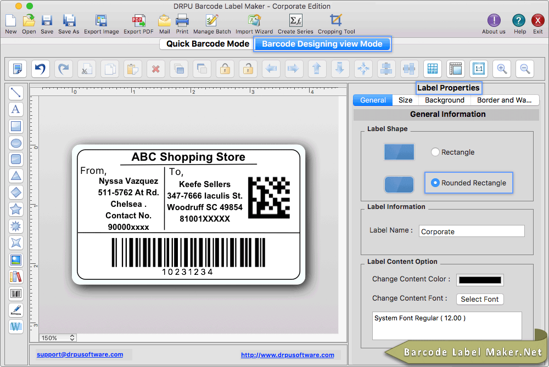Select the Image insert tool
Screen dimensions: 549x367
[x=16, y=260]
